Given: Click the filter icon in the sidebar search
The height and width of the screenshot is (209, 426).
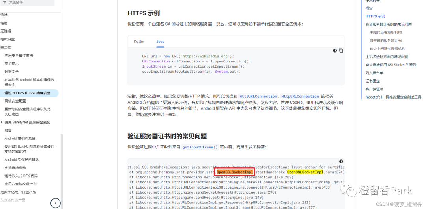Looking at the screenshot, I should 4,2.
